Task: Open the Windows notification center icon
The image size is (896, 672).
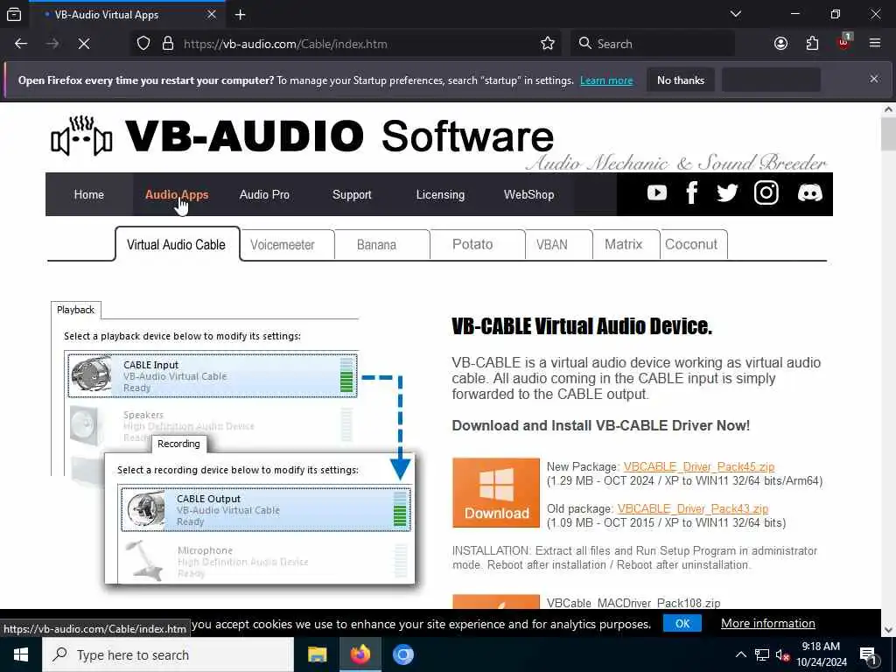Action: 868,654
